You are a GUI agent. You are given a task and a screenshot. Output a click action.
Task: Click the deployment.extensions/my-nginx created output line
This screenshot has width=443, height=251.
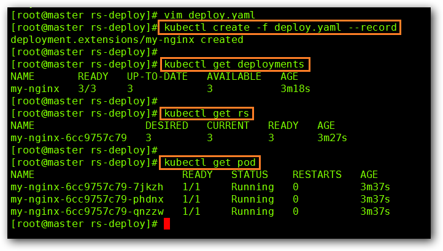pyautogui.click(x=127, y=40)
